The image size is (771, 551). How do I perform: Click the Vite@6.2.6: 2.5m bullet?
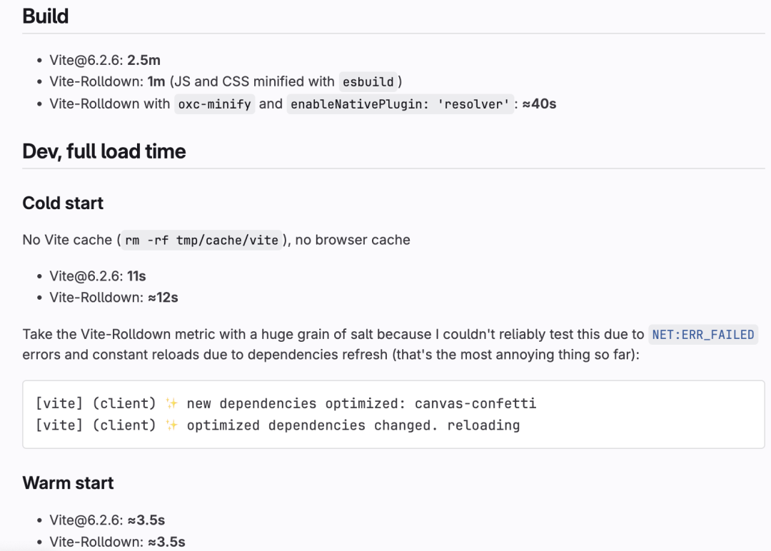coord(105,60)
